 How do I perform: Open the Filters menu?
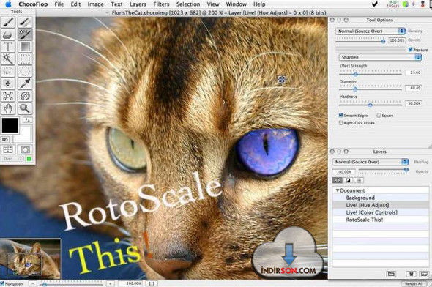(x=161, y=4)
